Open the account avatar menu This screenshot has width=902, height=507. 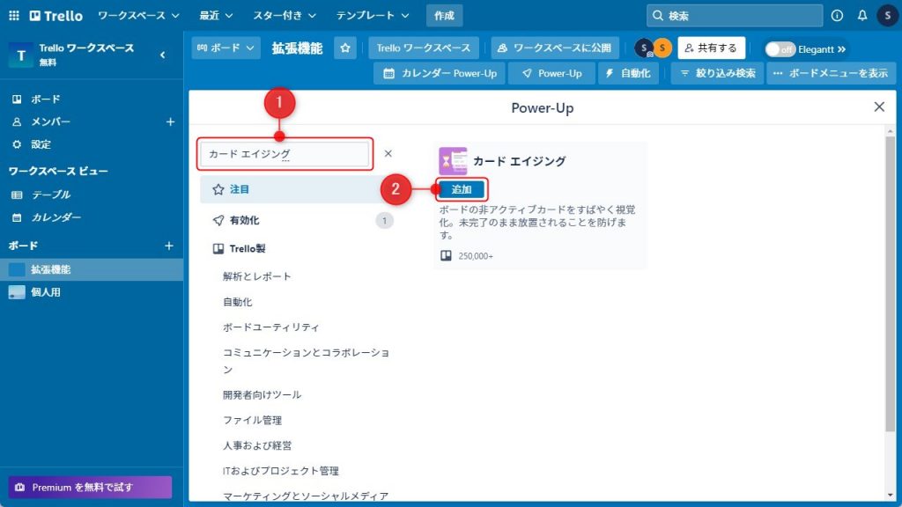point(887,16)
